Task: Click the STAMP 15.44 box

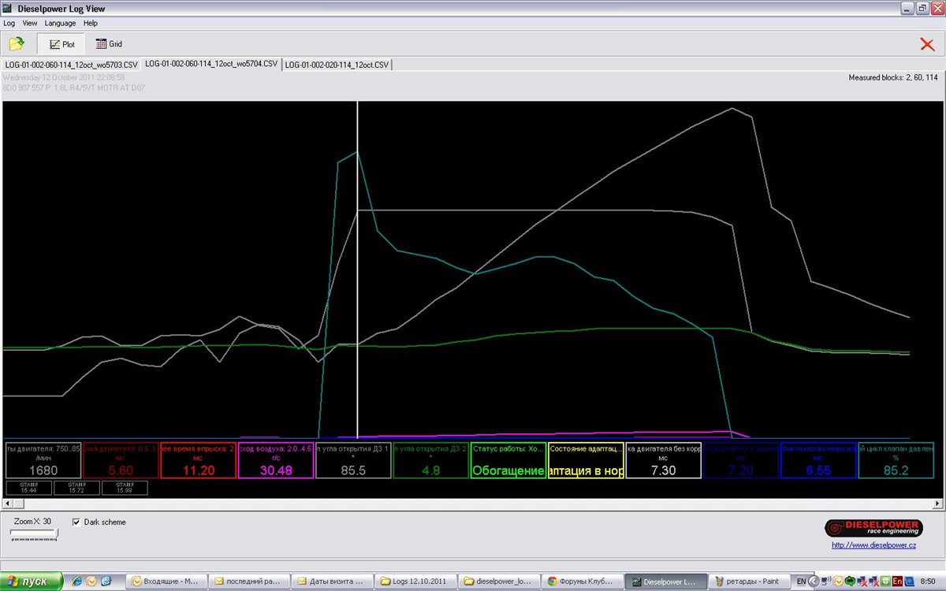Action: tap(28, 488)
